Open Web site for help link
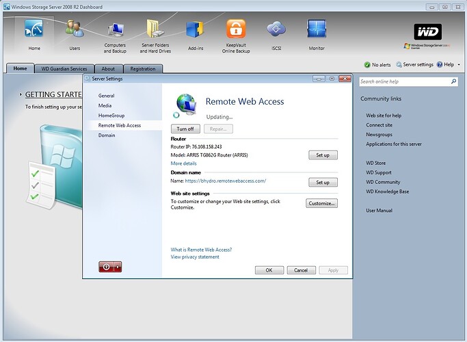Screen dimensions: 467x342 pyautogui.click(x=384, y=116)
